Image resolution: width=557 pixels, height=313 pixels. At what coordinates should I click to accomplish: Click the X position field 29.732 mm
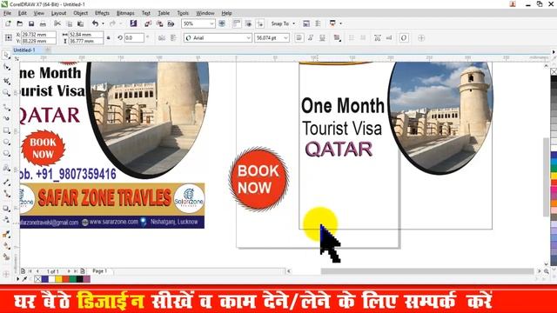38,35
